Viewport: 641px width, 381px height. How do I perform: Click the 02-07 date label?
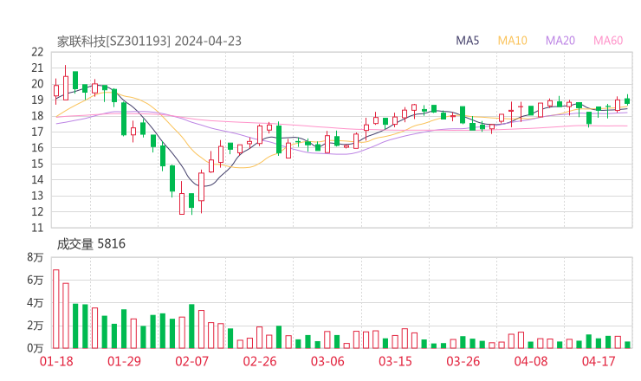[x=191, y=361]
